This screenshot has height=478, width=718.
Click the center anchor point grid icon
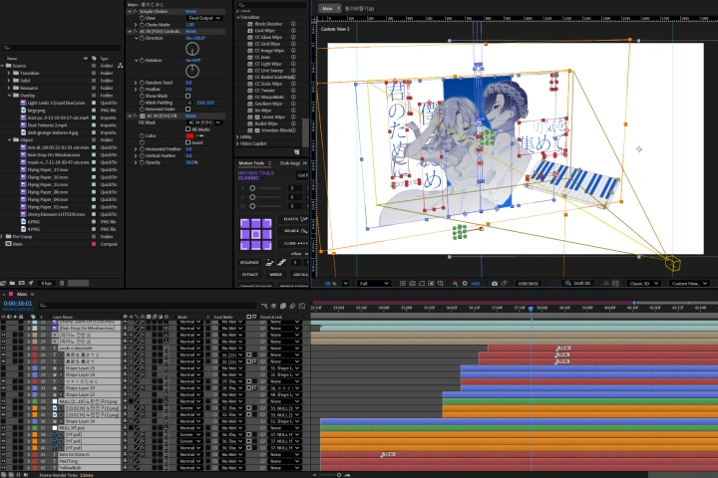tap(256, 234)
